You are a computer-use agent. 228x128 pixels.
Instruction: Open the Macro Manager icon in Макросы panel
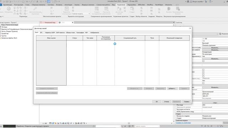[x=159, y=10]
